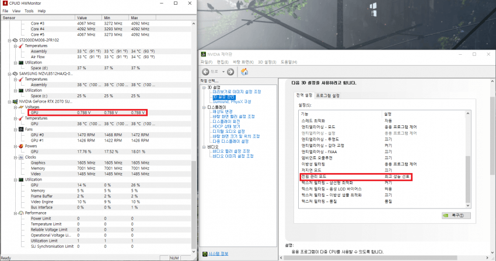Screen dimensions: 496x261
Task: Open the 시스템 정보 link
Action: 218,254
